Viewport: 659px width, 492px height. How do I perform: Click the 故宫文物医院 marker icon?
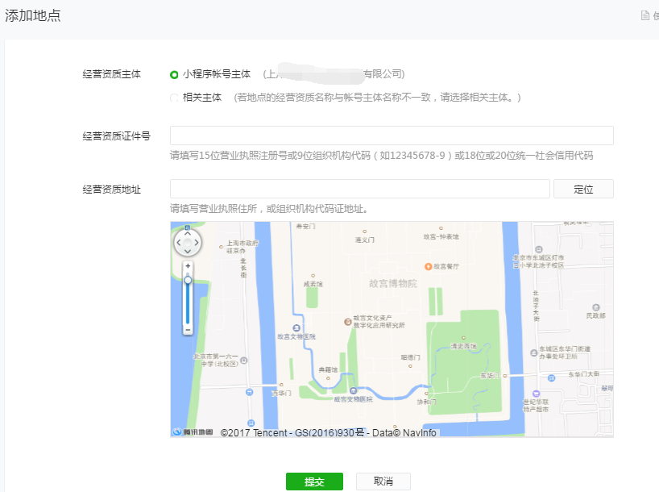coord(353,390)
